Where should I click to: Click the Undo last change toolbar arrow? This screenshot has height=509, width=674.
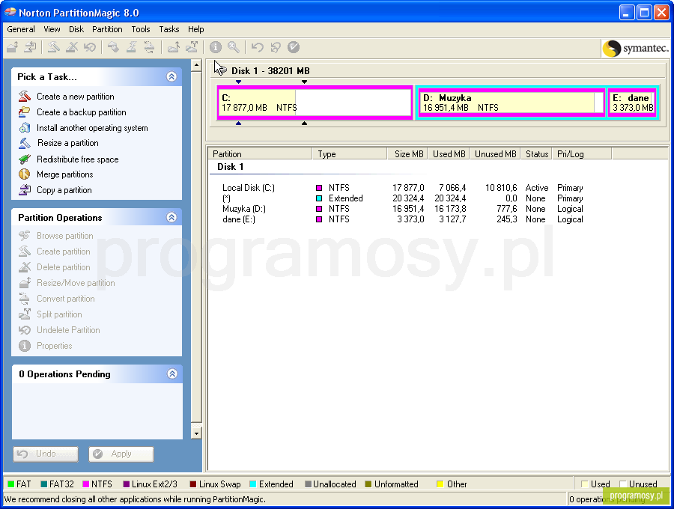(x=258, y=47)
